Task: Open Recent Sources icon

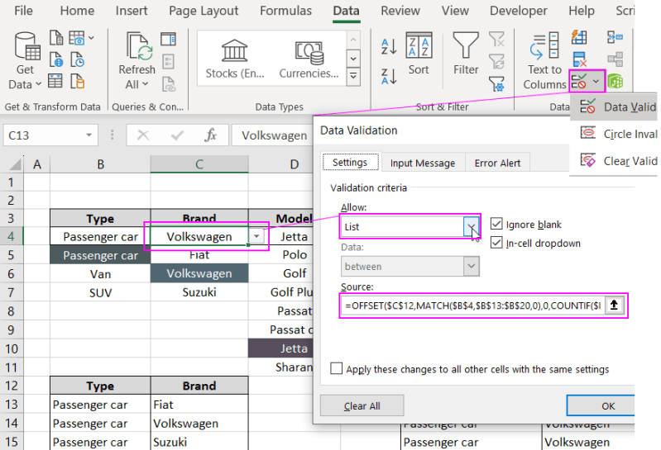Action: coord(77,59)
